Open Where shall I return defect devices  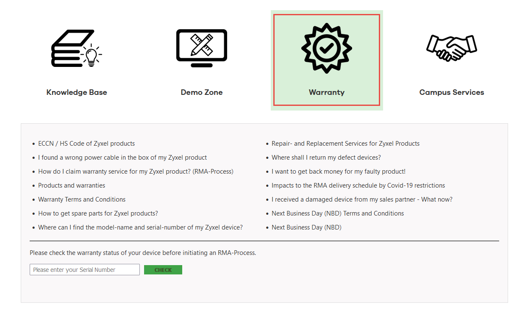click(x=326, y=158)
